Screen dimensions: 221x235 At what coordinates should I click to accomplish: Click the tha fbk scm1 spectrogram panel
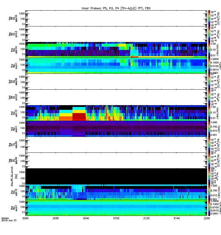[x=116, y=66]
